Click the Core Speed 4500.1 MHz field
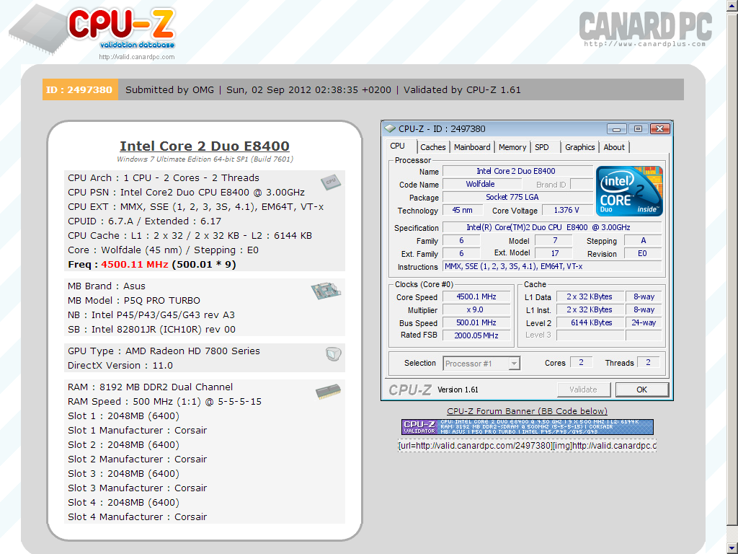Screen dimensions: 738x554 click(476, 296)
